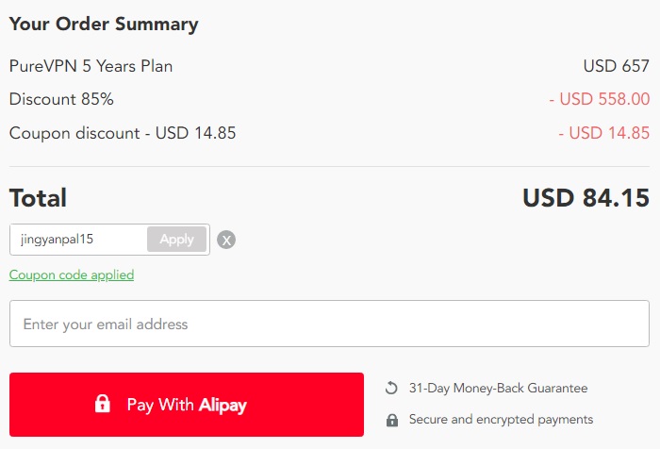Click the bold Total label

coord(38,198)
